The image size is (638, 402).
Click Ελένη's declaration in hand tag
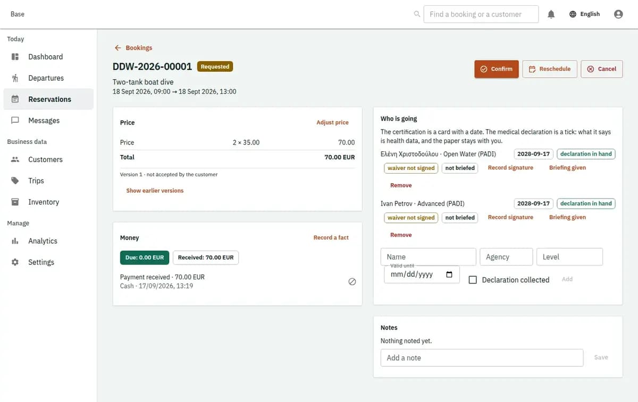pos(586,154)
